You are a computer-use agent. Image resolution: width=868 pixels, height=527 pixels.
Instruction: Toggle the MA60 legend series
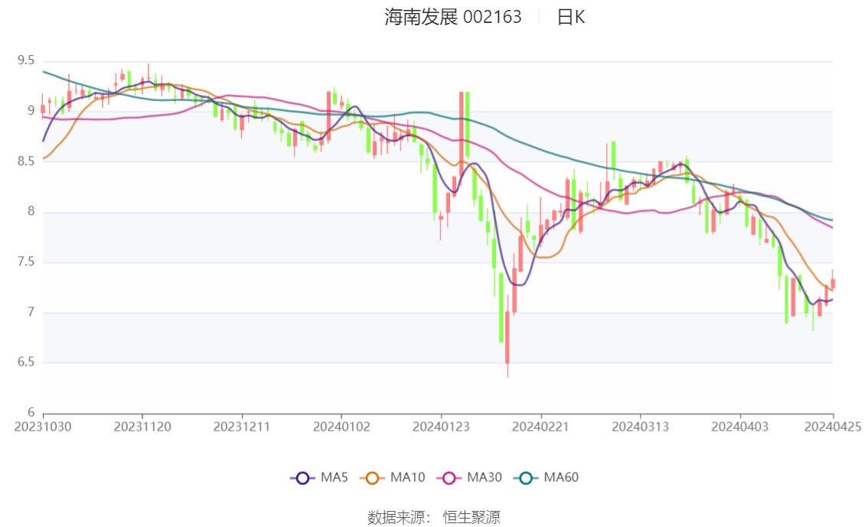tap(547, 478)
